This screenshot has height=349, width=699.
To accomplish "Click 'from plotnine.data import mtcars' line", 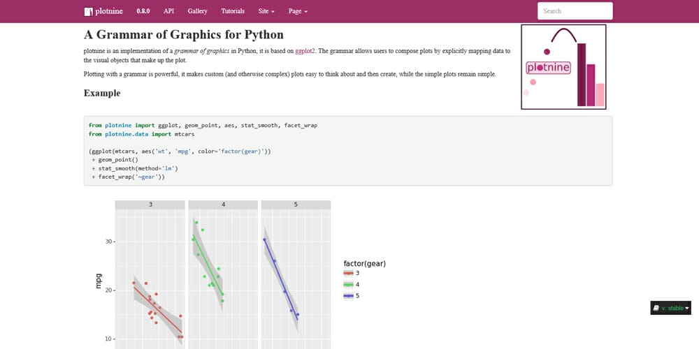I will tap(141, 134).
